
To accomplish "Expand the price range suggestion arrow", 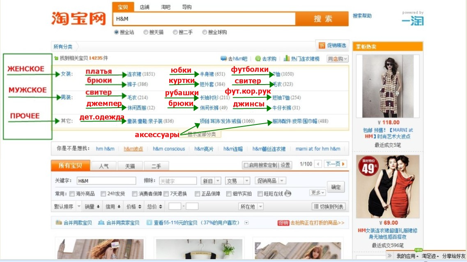I will point(246,223).
